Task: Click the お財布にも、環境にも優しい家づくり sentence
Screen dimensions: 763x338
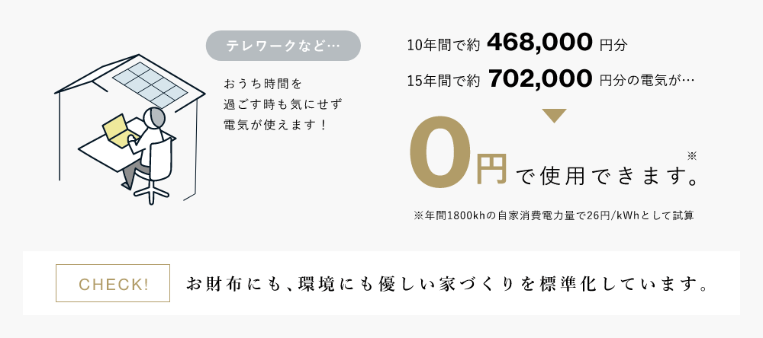Action: pyautogui.click(x=446, y=284)
